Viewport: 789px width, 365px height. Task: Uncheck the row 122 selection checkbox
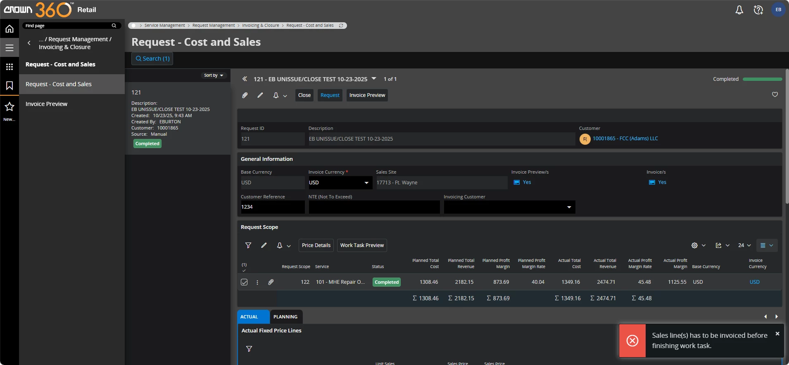tap(244, 282)
